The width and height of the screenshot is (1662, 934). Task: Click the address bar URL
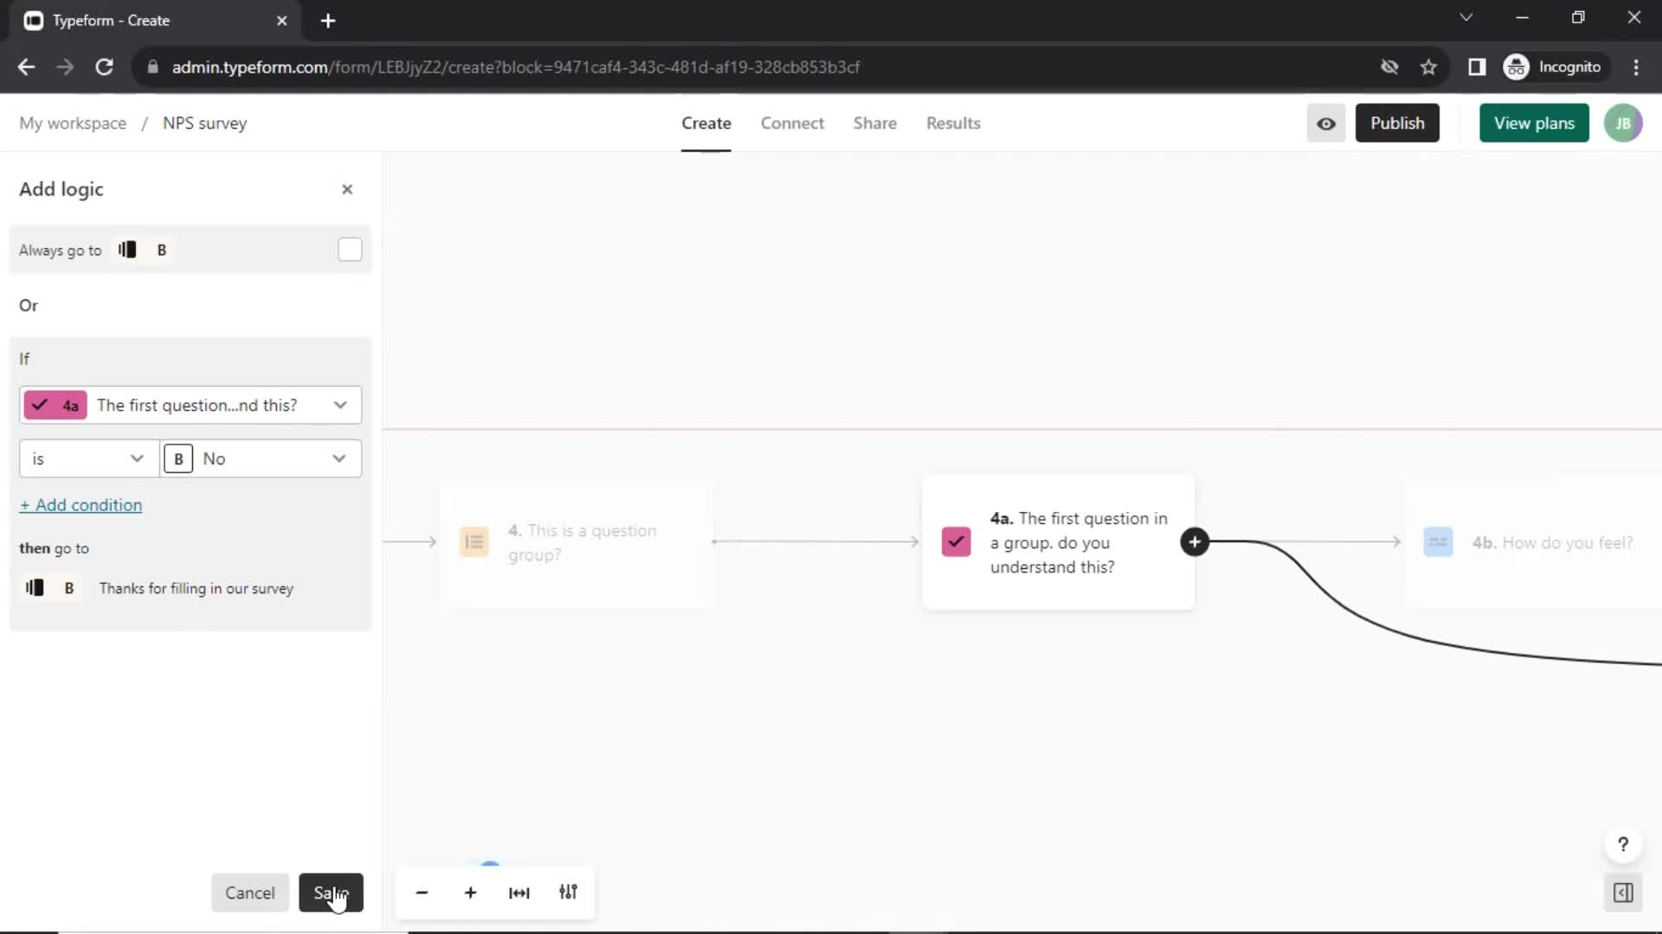click(516, 67)
